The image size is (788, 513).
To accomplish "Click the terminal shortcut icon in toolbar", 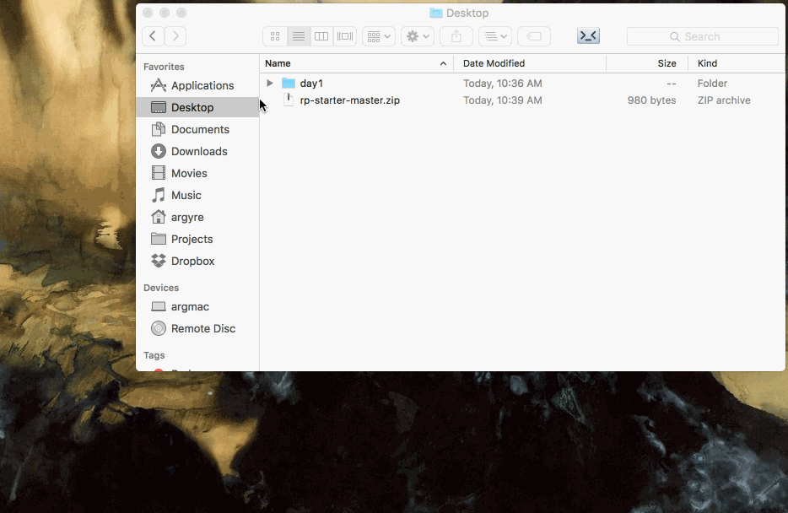I will pos(588,36).
